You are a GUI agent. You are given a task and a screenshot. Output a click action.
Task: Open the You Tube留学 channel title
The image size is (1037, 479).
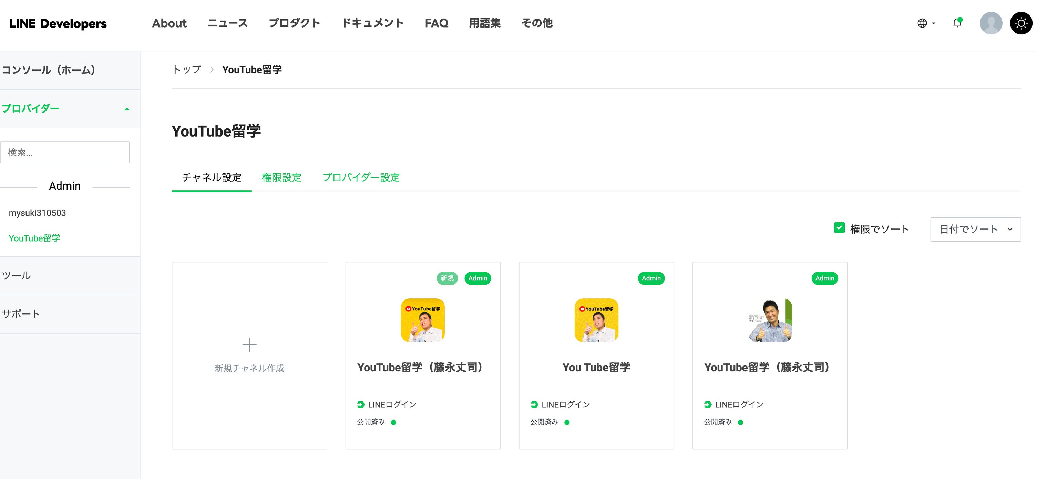click(x=596, y=368)
